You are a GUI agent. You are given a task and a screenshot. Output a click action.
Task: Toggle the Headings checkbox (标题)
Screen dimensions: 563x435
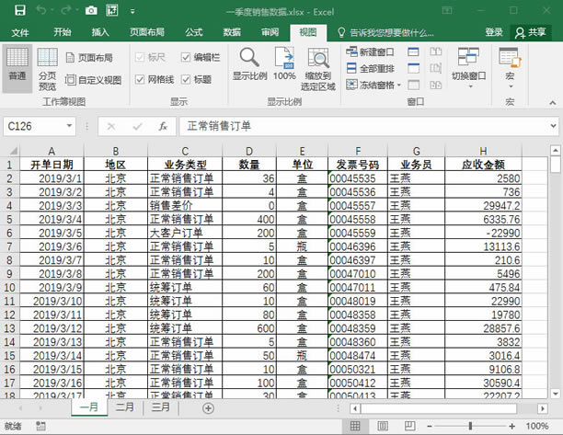coord(185,79)
